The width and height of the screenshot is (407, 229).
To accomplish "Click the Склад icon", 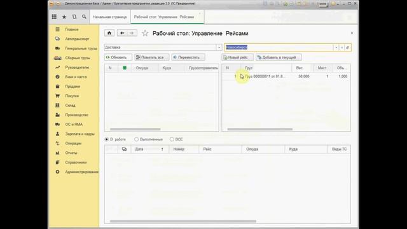I will (x=58, y=105).
